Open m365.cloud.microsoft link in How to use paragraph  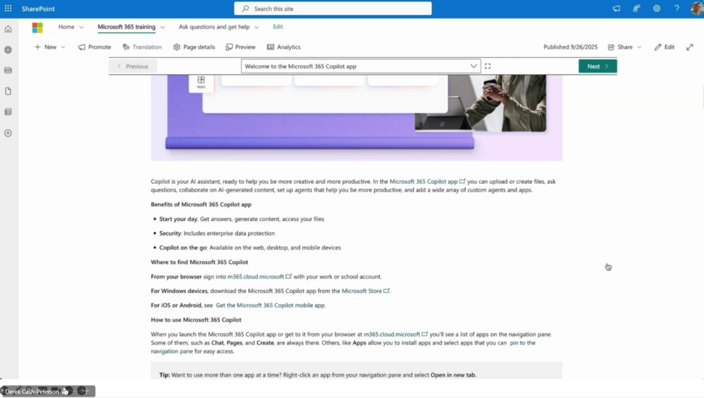(x=395, y=334)
